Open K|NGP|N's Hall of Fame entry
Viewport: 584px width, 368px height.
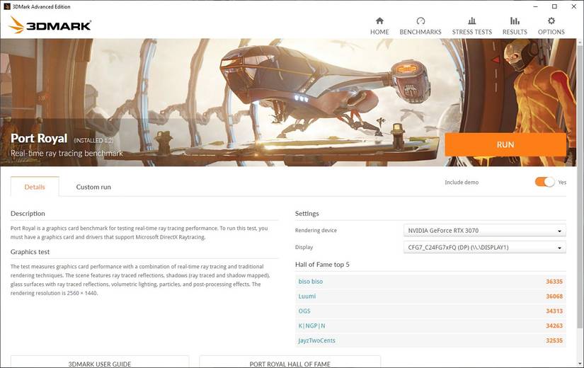click(x=311, y=326)
